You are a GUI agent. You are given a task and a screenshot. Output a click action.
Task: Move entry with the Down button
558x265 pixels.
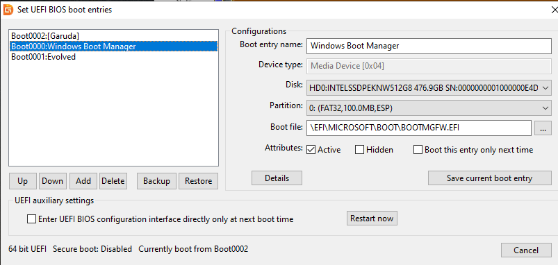pos(52,181)
